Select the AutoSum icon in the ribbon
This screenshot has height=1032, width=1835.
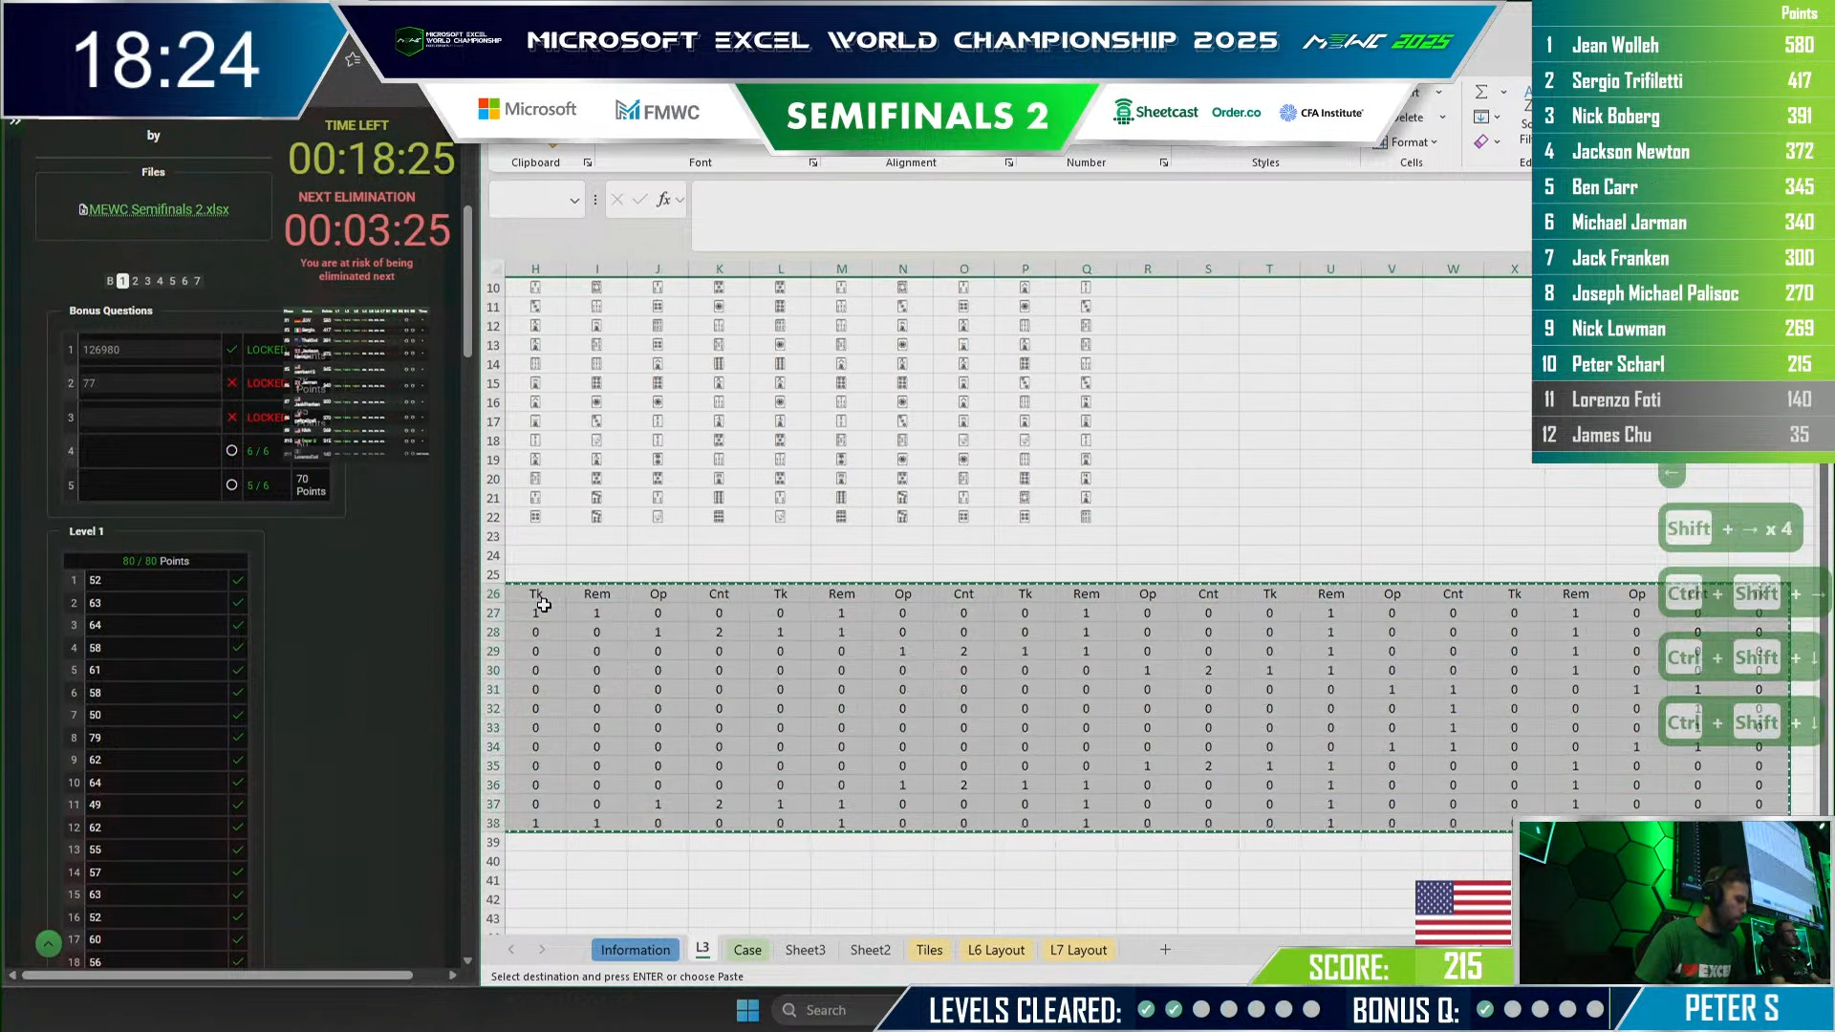coord(1480,92)
